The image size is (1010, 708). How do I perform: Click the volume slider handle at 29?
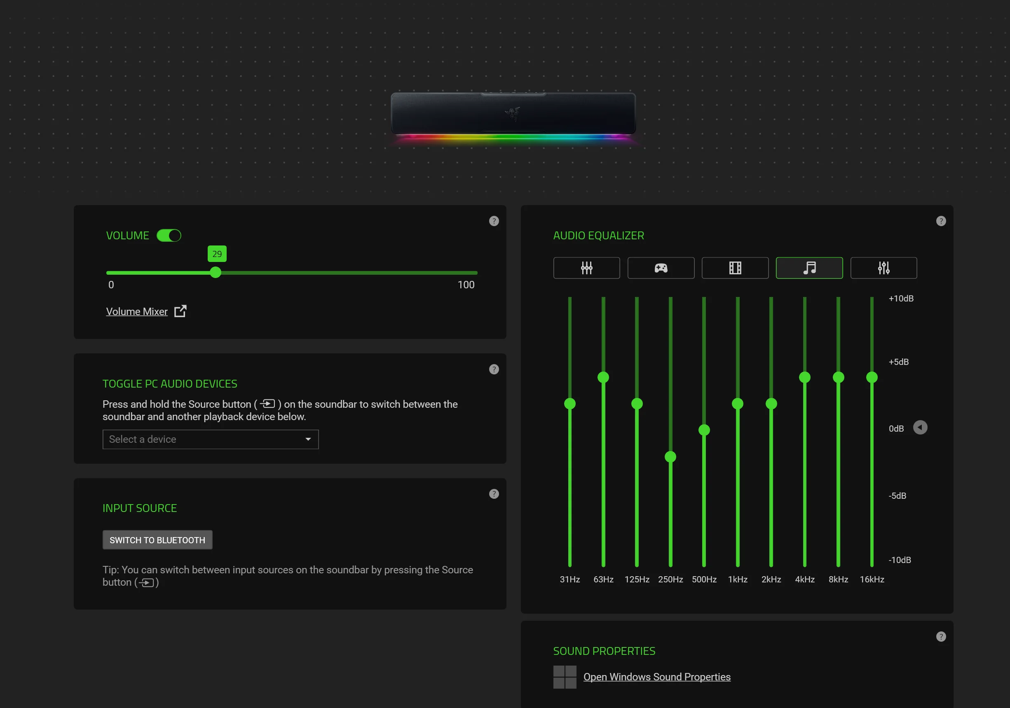pyautogui.click(x=215, y=273)
